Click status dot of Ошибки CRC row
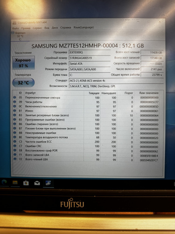 pos(14,146)
